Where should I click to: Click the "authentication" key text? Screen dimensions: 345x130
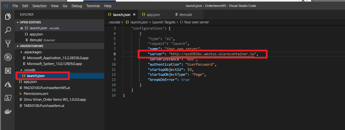164,64
